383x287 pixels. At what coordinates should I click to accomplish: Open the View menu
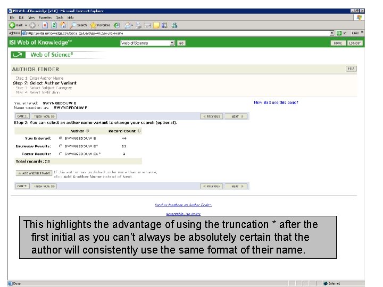tap(31, 18)
